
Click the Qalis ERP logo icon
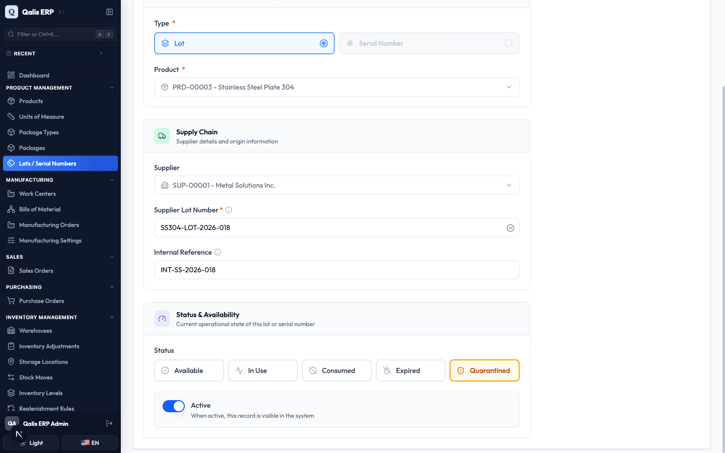[12, 12]
